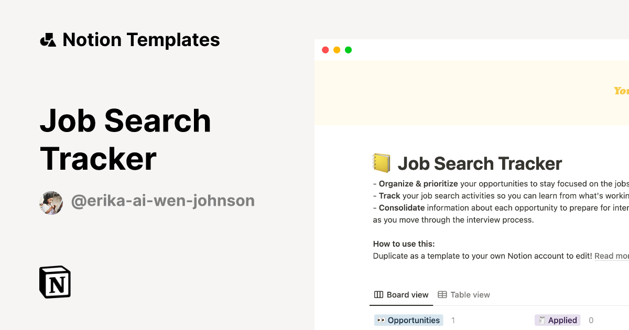This screenshot has height=330, width=629.
Task: Click the icon on the Applied tag
Action: click(542, 320)
